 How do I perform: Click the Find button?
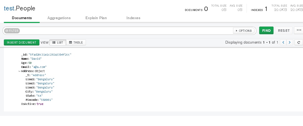pyautogui.click(x=266, y=30)
